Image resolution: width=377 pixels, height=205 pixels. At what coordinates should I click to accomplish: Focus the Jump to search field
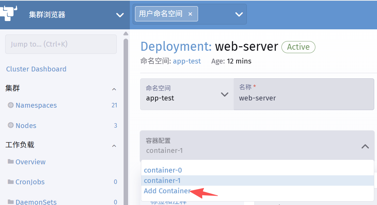[61, 44]
